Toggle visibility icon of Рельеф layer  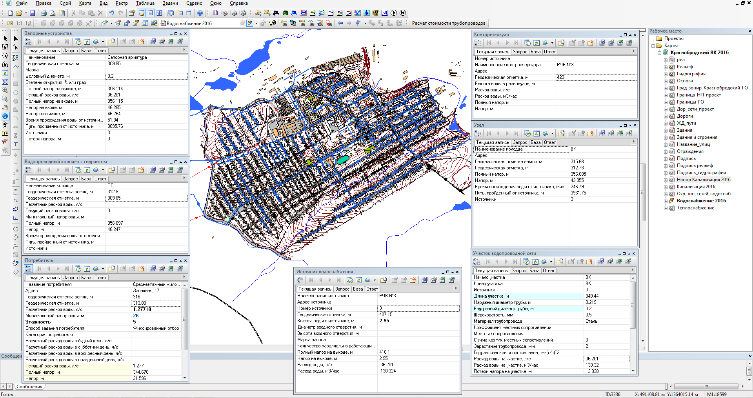tap(672, 67)
